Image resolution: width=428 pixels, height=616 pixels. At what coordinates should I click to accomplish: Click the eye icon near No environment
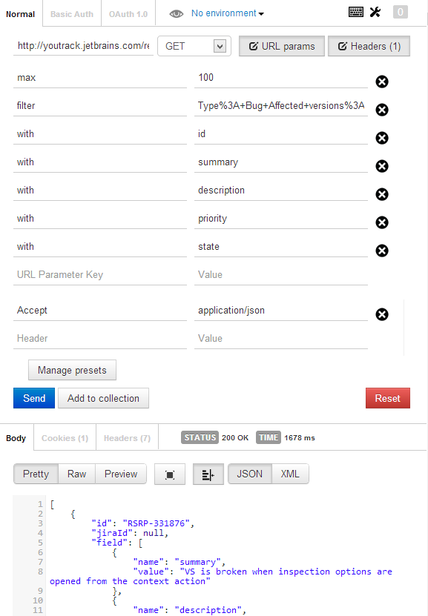[x=174, y=13]
